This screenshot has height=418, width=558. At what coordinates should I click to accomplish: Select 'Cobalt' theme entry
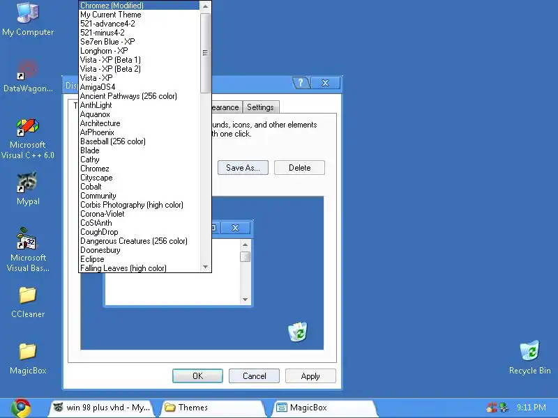point(139,187)
